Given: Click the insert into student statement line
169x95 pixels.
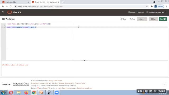Looking at the screenshot, I should [21, 27].
